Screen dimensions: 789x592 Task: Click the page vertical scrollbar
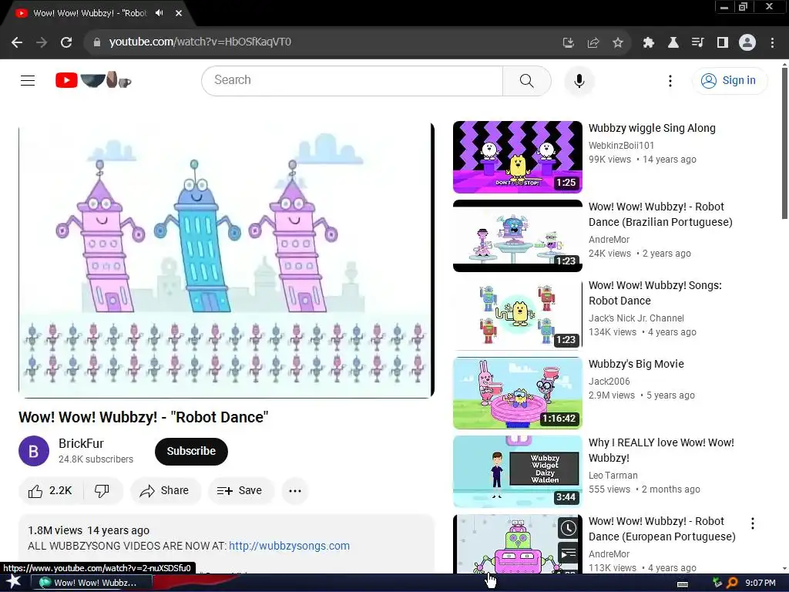click(x=784, y=143)
